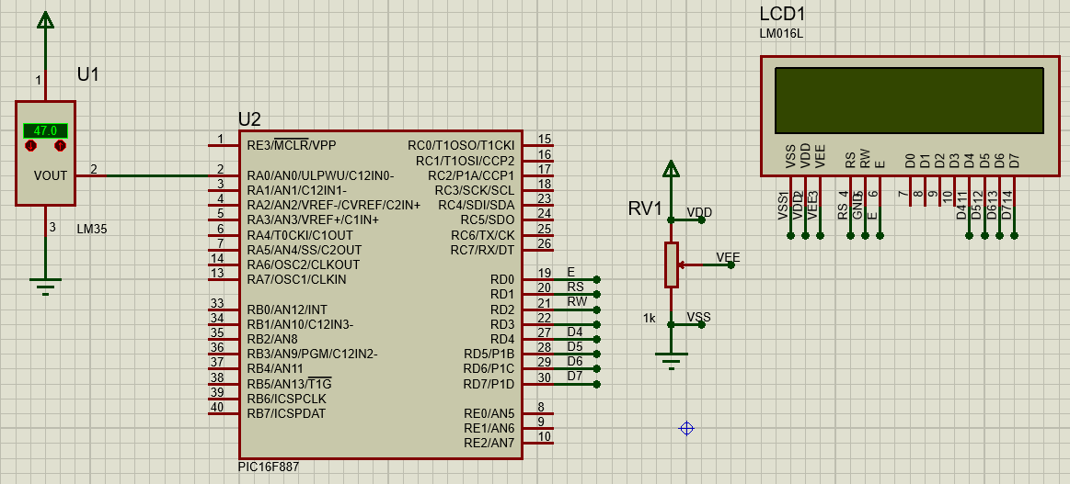This screenshot has height=484, width=1070.
Task: Select the U2 component label
Action: click(x=249, y=119)
